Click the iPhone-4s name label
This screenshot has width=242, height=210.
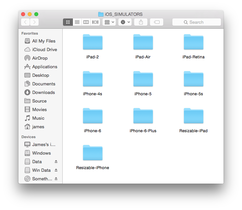coord(93,94)
